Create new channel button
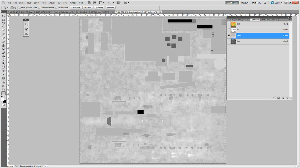Image resolution: width=300 pixels, height=168 pixels. pos(283,98)
